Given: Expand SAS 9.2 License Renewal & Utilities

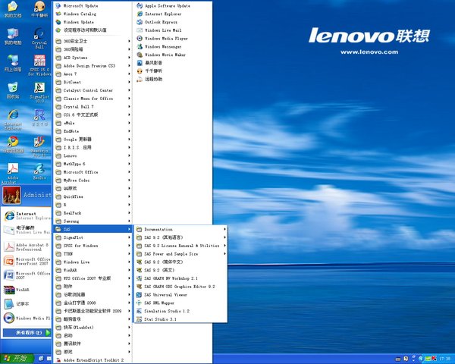Looking at the screenshot, I should pyautogui.click(x=180, y=246).
